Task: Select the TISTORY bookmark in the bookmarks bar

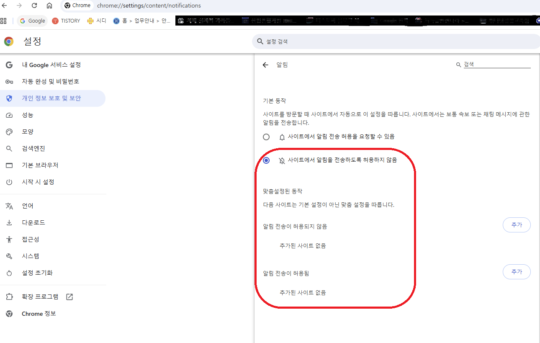Action: [66, 21]
